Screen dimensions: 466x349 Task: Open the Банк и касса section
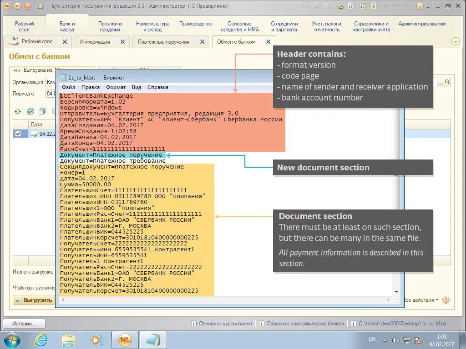click(67, 27)
